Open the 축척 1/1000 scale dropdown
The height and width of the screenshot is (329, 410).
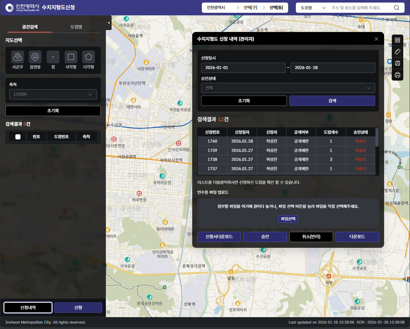[53, 94]
